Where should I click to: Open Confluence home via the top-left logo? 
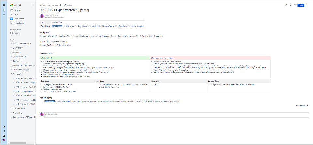pos(4,5)
